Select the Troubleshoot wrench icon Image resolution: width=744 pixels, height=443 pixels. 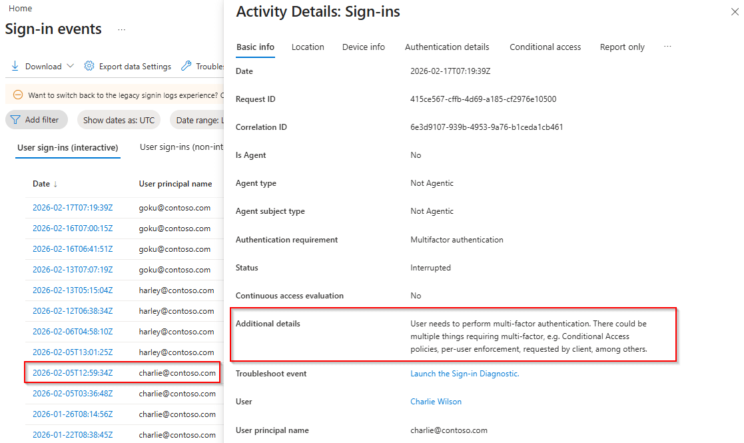pyautogui.click(x=186, y=66)
